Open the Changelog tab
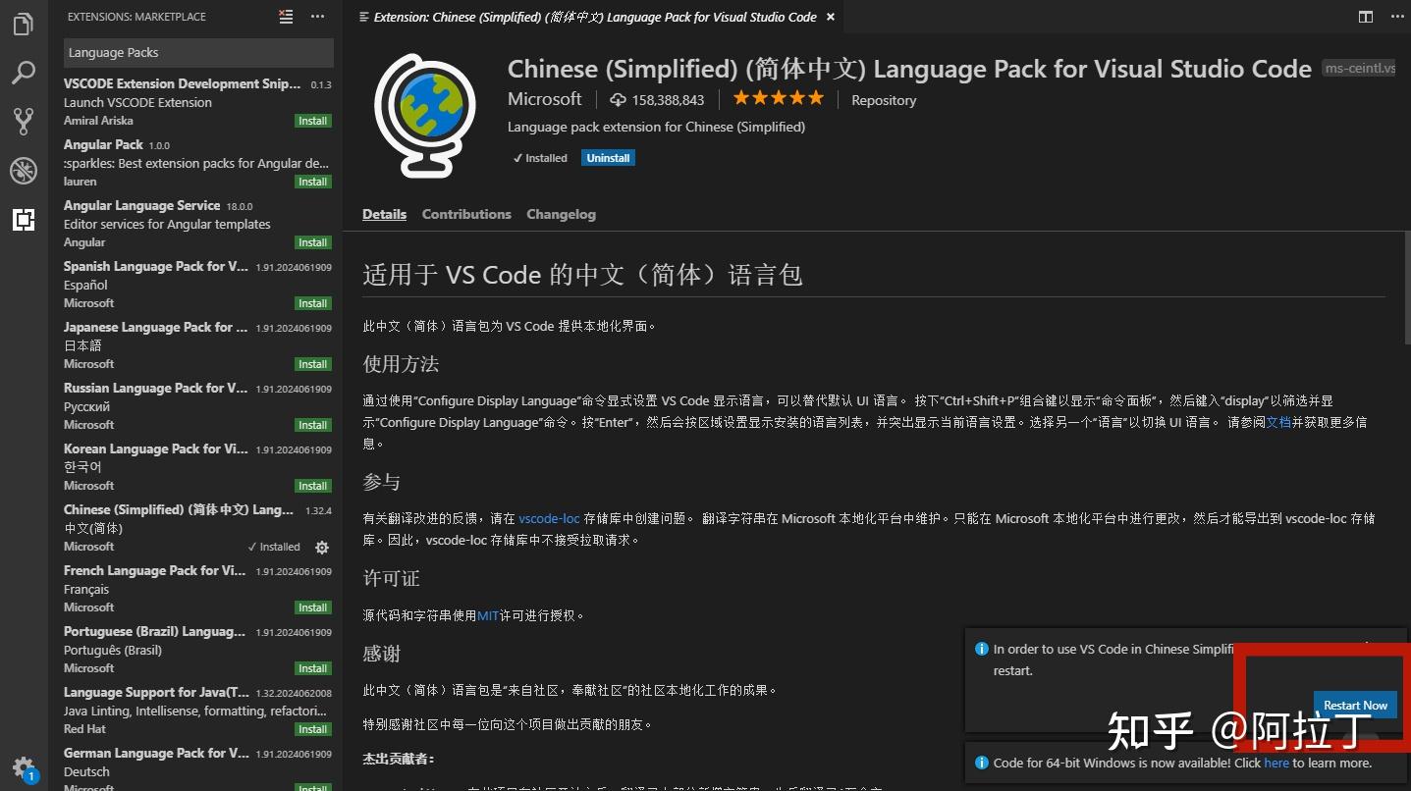The width and height of the screenshot is (1411, 791). (x=561, y=214)
